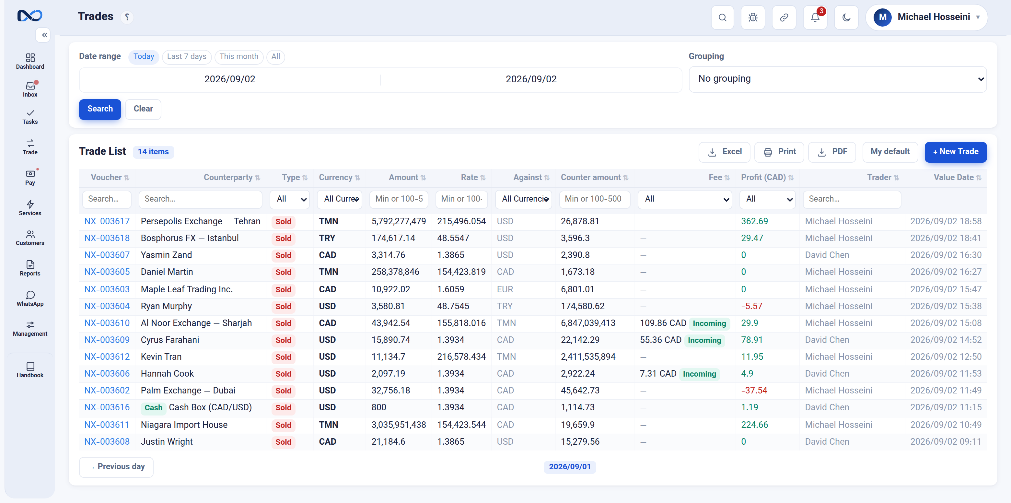The image size is (1011, 503).
Task: Open the Trade sidebar section
Action: (x=30, y=147)
